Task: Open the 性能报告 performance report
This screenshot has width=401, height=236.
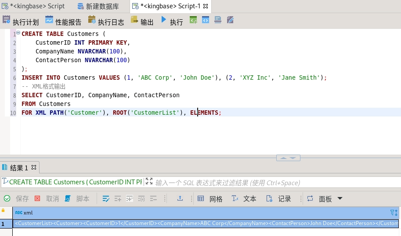Action: tap(63, 21)
